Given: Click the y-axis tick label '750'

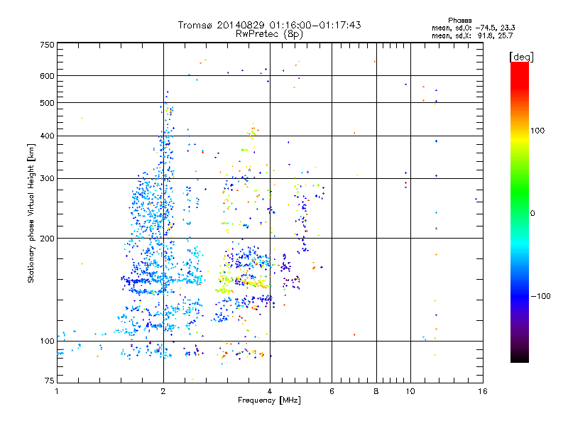Looking at the screenshot, I should (x=47, y=45).
